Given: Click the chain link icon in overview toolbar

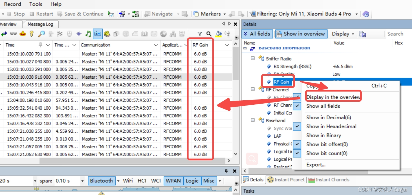Looking at the screenshot, I should pos(14,34).
